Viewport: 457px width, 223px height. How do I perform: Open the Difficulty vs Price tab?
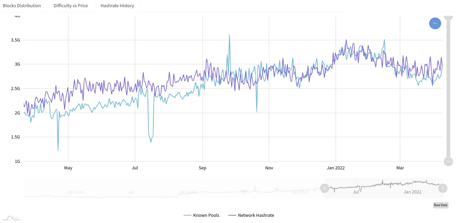pyautogui.click(x=70, y=5)
